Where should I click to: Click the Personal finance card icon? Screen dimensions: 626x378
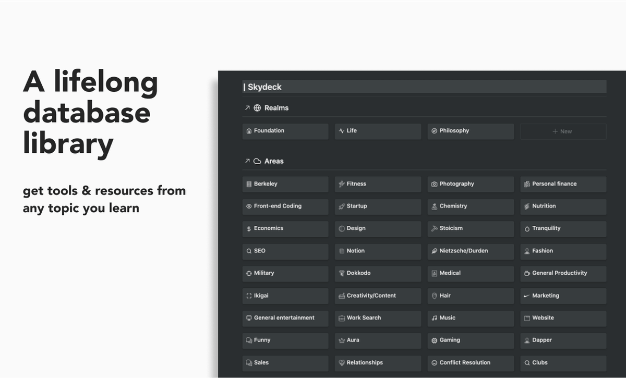(527, 184)
